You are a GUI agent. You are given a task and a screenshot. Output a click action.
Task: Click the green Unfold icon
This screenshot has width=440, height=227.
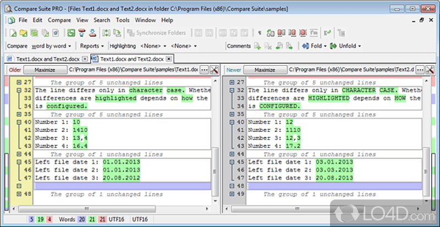(x=333, y=46)
